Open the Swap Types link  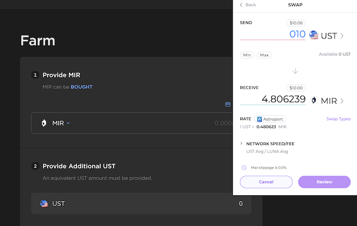tap(338, 119)
